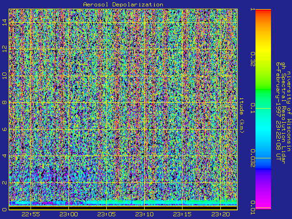Click the 23:15 time axis label
The image size is (292, 219).
(182, 214)
